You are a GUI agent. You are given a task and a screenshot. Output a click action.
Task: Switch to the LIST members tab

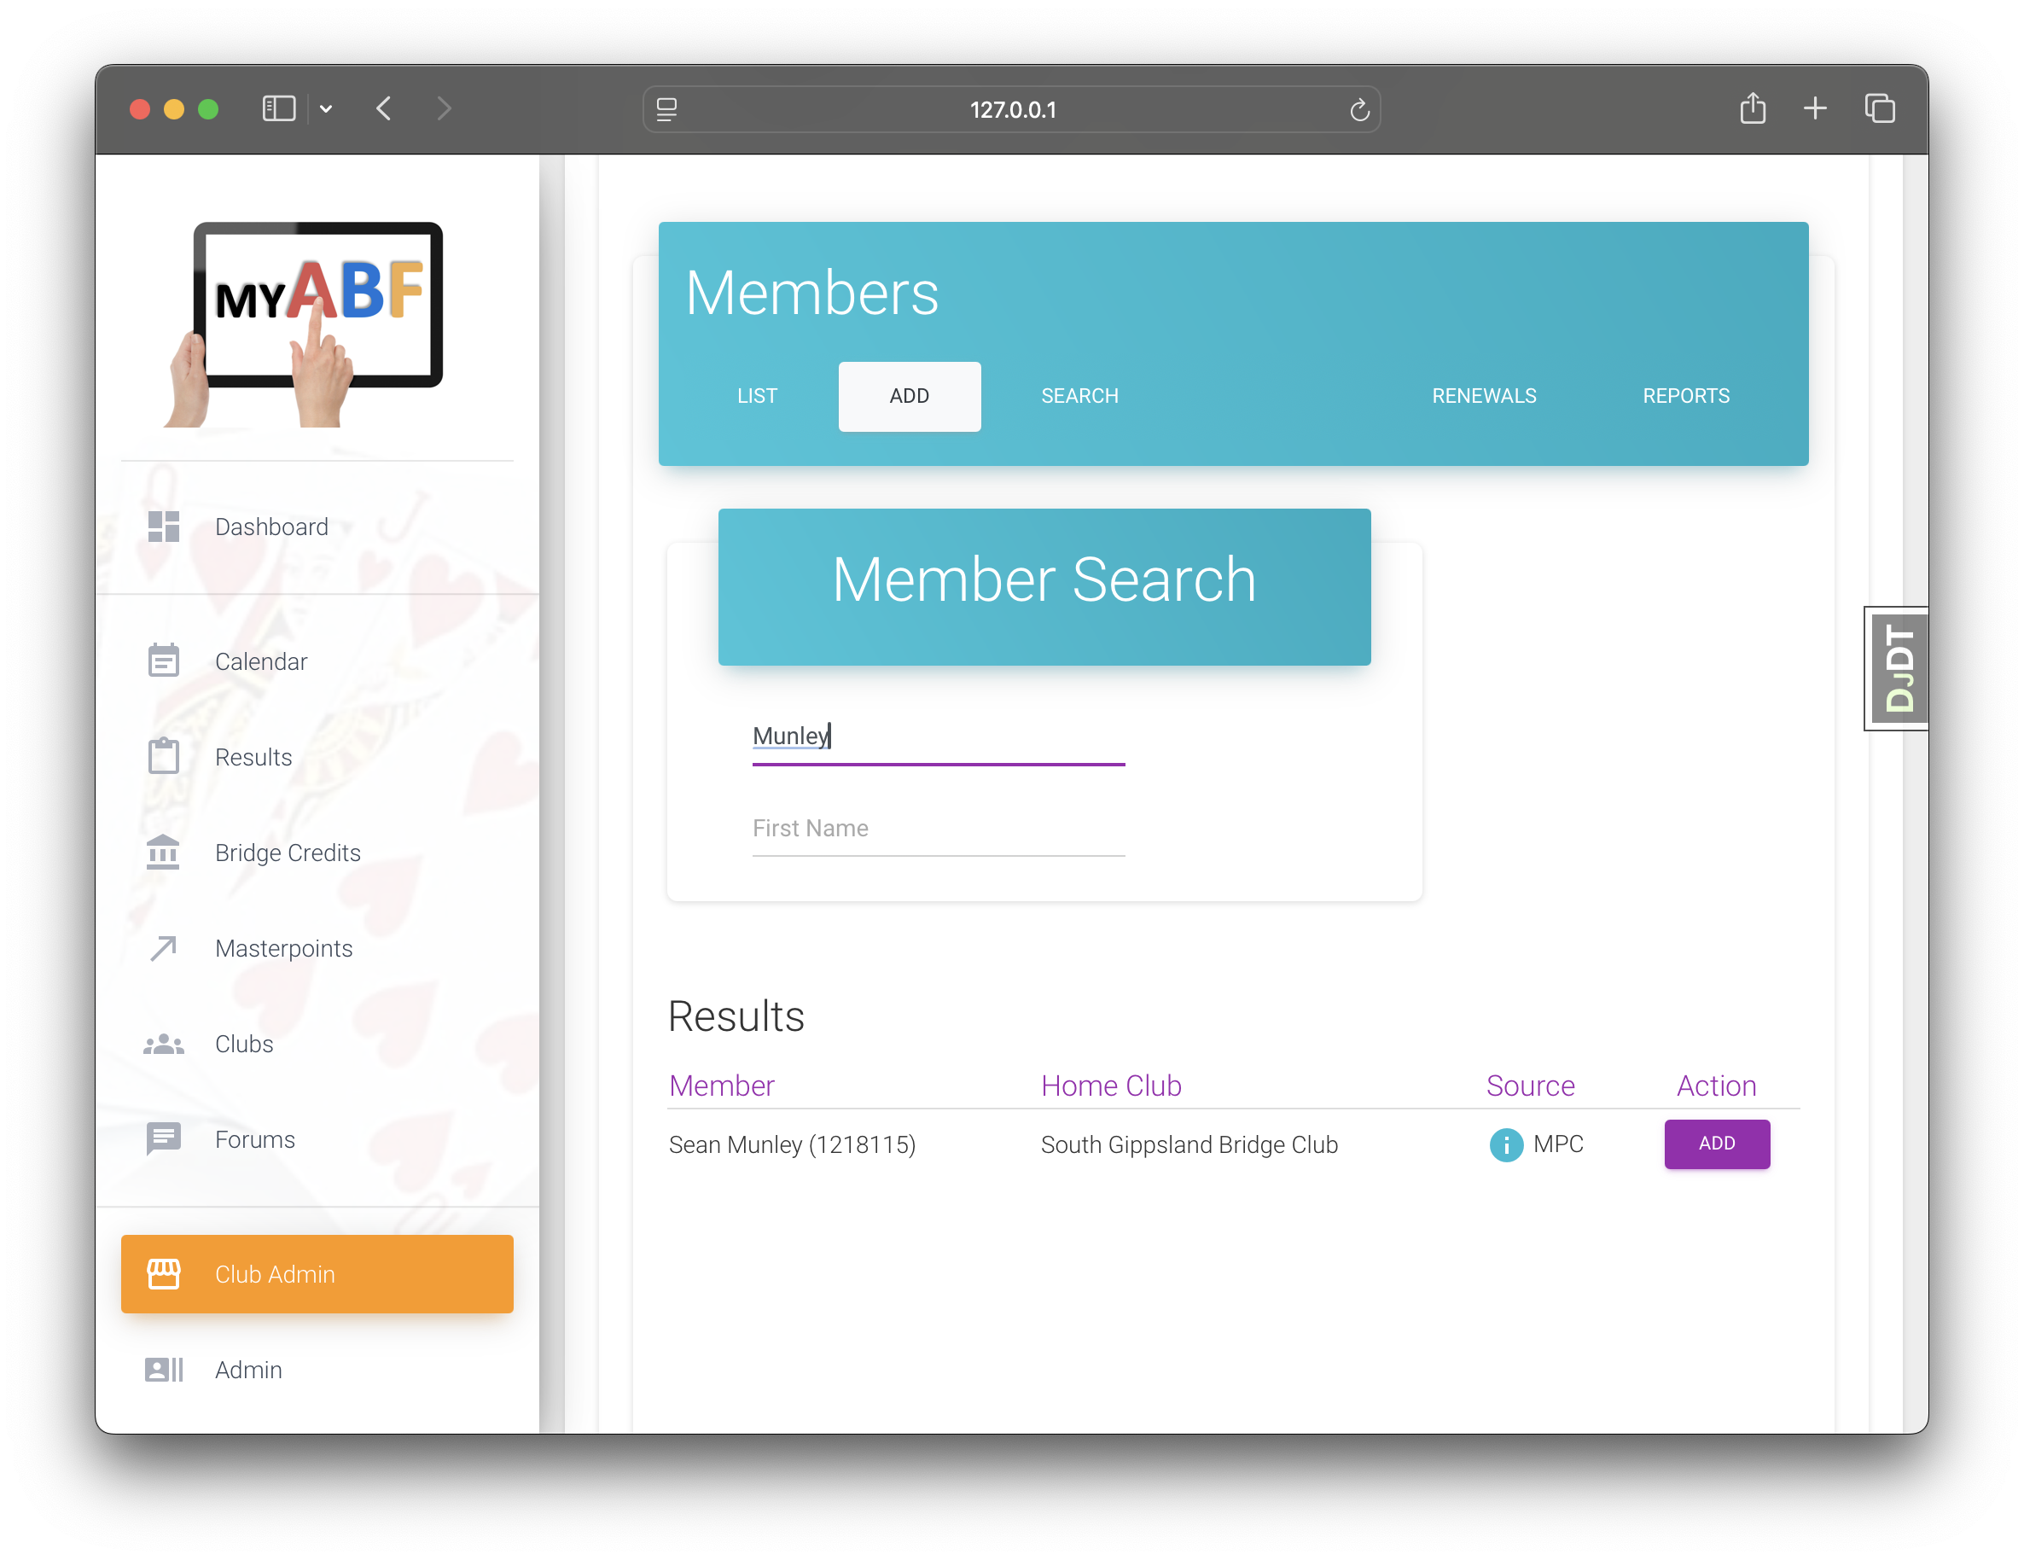pyautogui.click(x=756, y=396)
